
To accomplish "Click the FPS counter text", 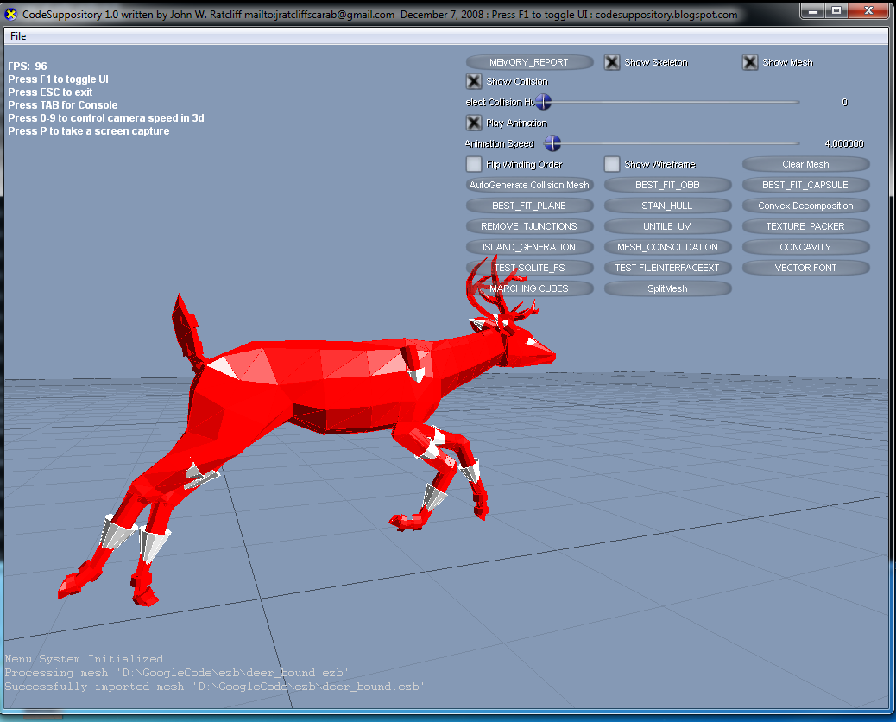I will click(x=28, y=66).
